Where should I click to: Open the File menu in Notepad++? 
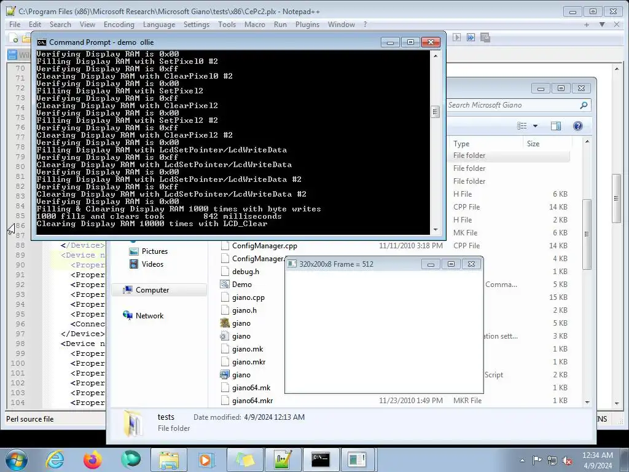pyautogui.click(x=15, y=25)
